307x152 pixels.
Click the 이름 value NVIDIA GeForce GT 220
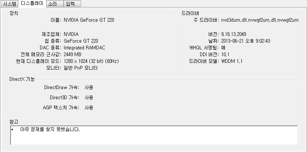[x=89, y=20]
